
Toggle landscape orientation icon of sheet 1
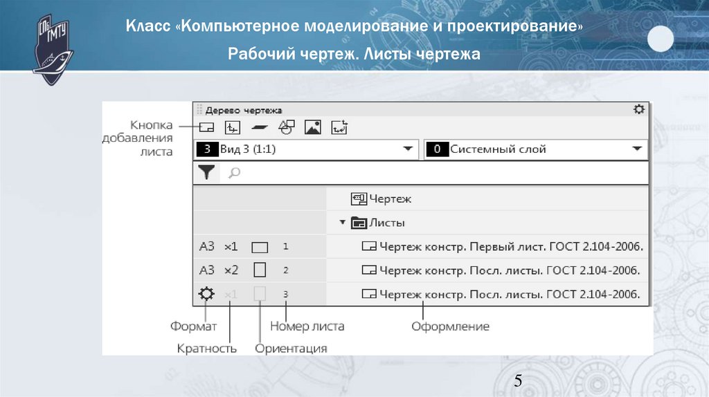pyautogui.click(x=260, y=247)
